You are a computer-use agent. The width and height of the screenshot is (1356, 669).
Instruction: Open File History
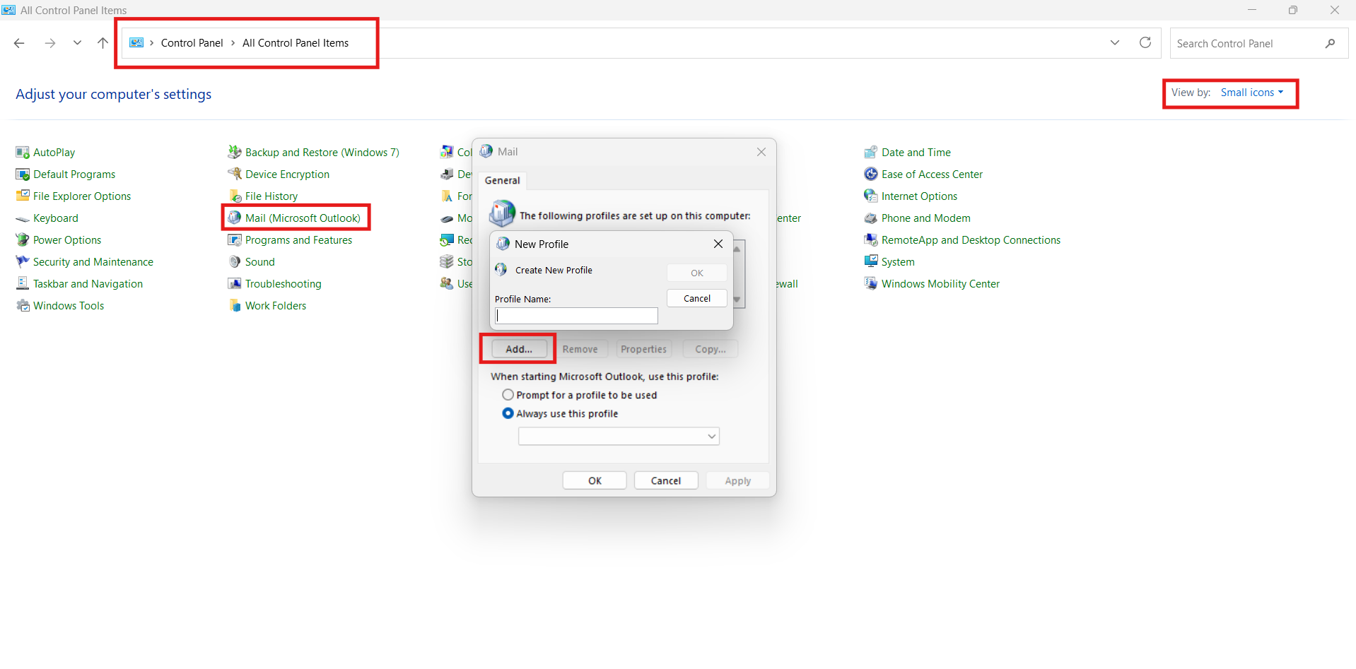pyautogui.click(x=271, y=196)
